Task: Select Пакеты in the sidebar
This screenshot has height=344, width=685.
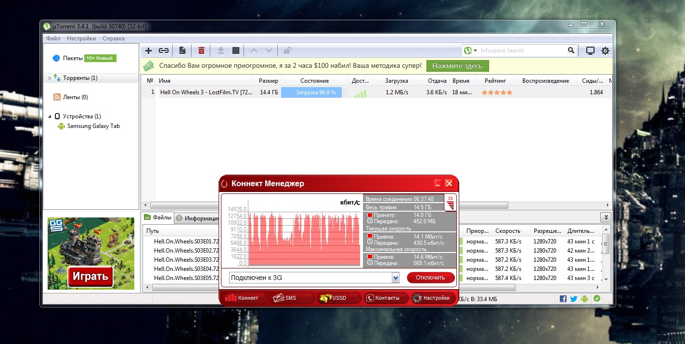Action: point(73,58)
